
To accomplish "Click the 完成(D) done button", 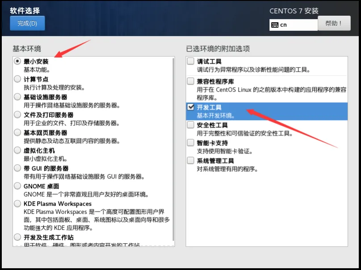I will (27, 23).
